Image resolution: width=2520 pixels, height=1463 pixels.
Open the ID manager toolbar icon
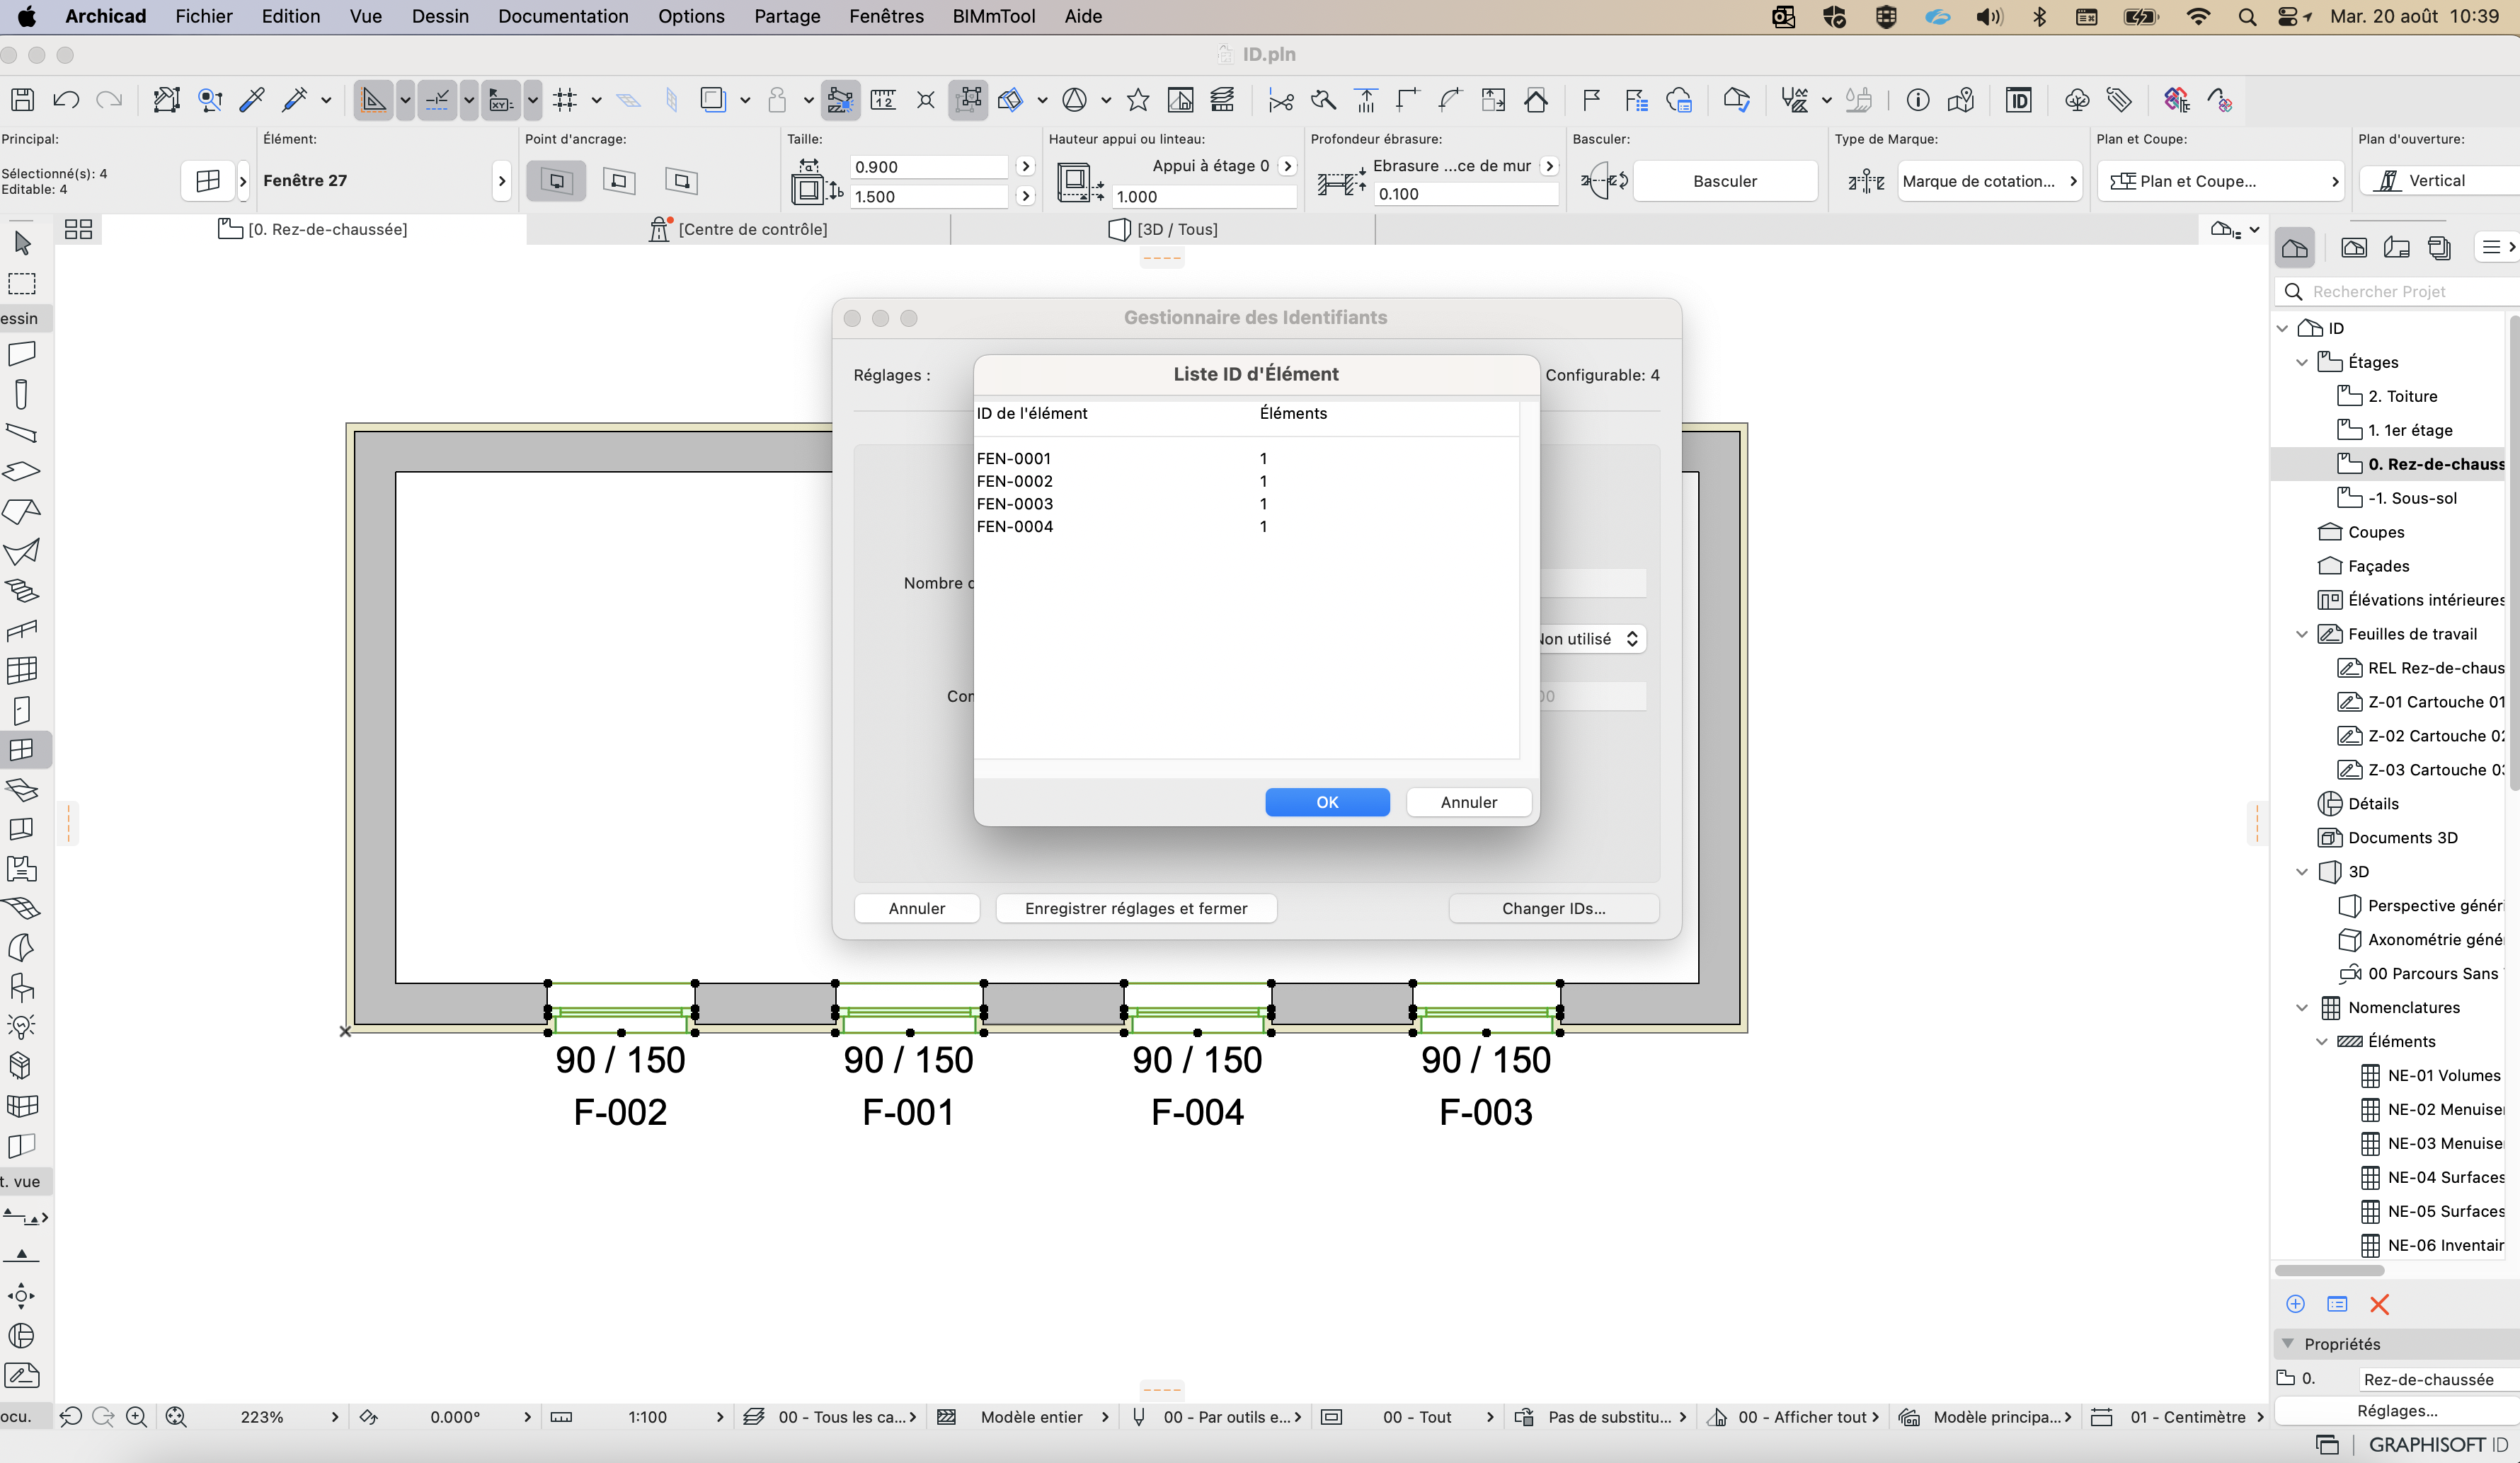coord(2018,100)
